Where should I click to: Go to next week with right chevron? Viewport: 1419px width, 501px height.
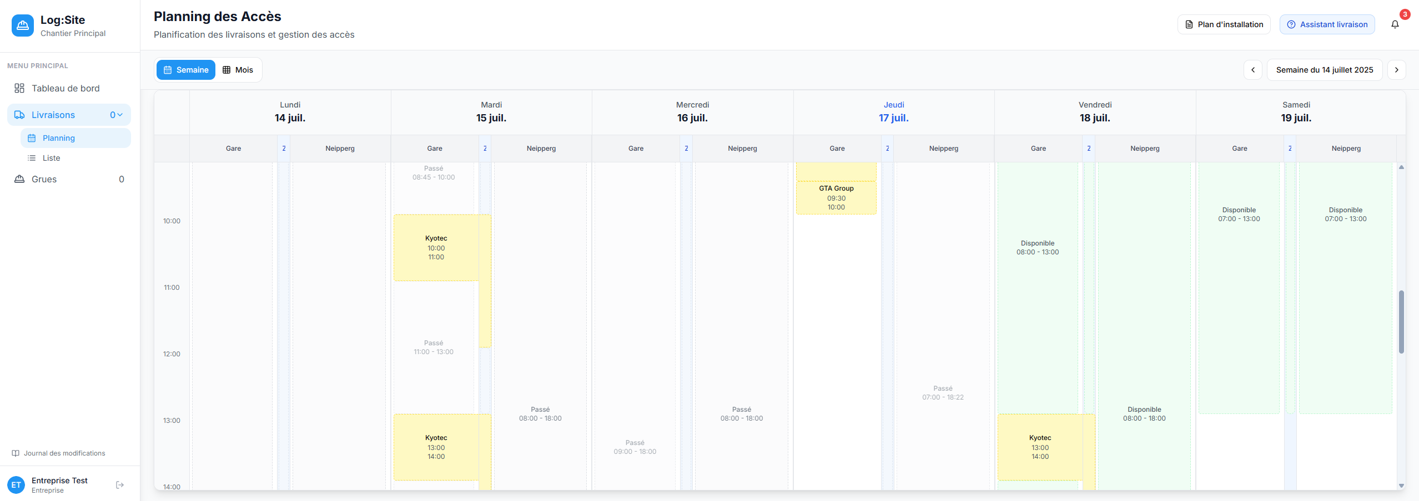tap(1397, 70)
